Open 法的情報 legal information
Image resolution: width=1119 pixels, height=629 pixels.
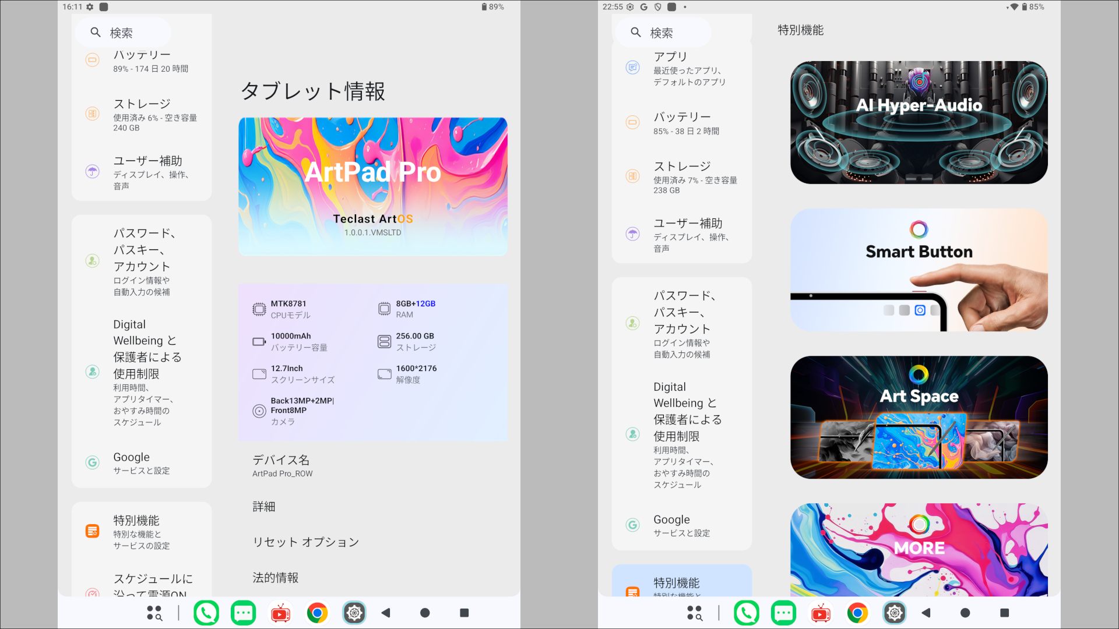click(275, 577)
